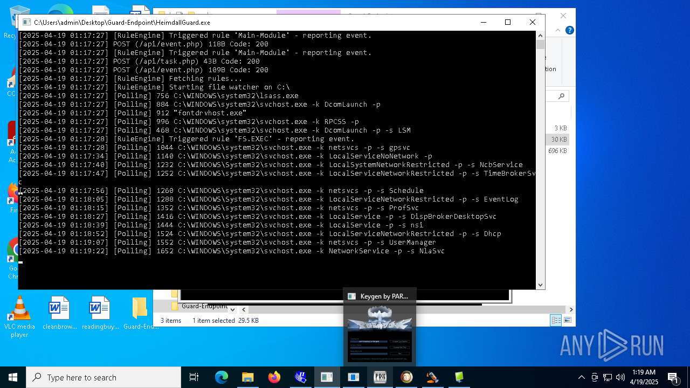Click the log line mentioning fontdrvhost.exe
Image resolution: width=690 pixels, height=388 pixels.
point(133,113)
